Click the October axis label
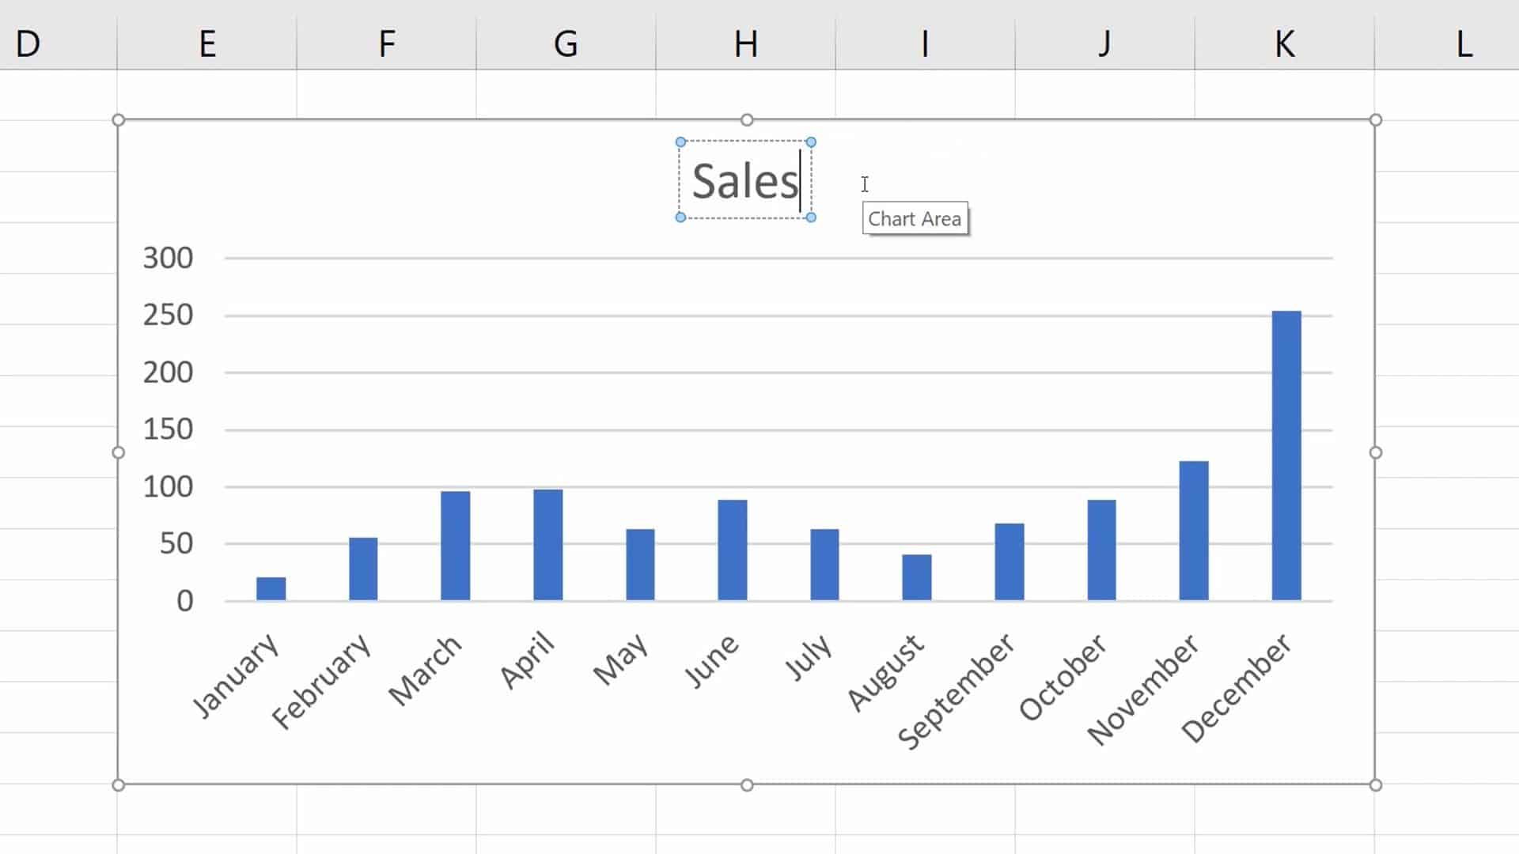Image resolution: width=1519 pixels, height=854 pixels. point(1063,677)
